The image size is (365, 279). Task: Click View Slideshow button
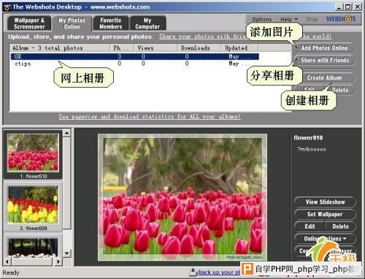[x=325, y=202]
